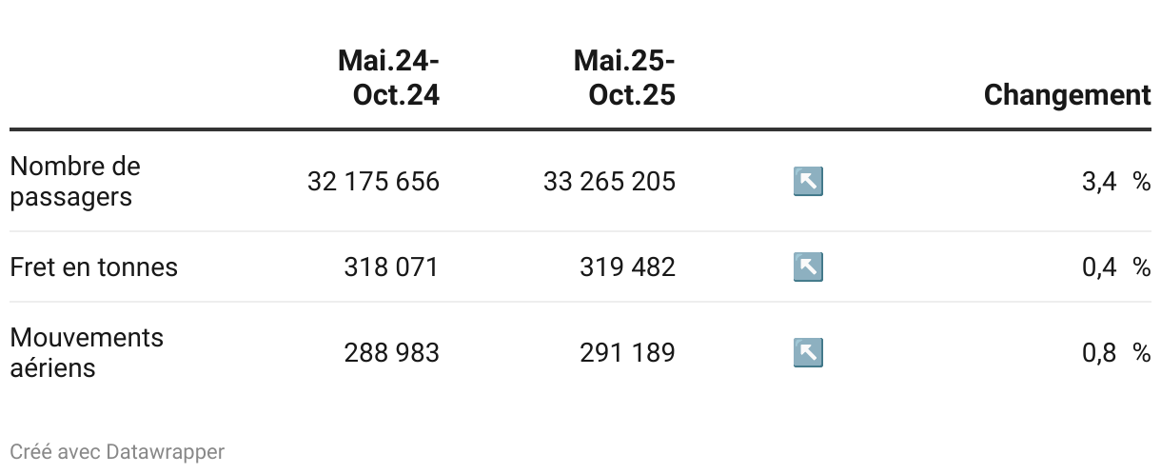The image size is (1161, 474).
Task: Select the Mouvements aériens row label
Action: 87,353
